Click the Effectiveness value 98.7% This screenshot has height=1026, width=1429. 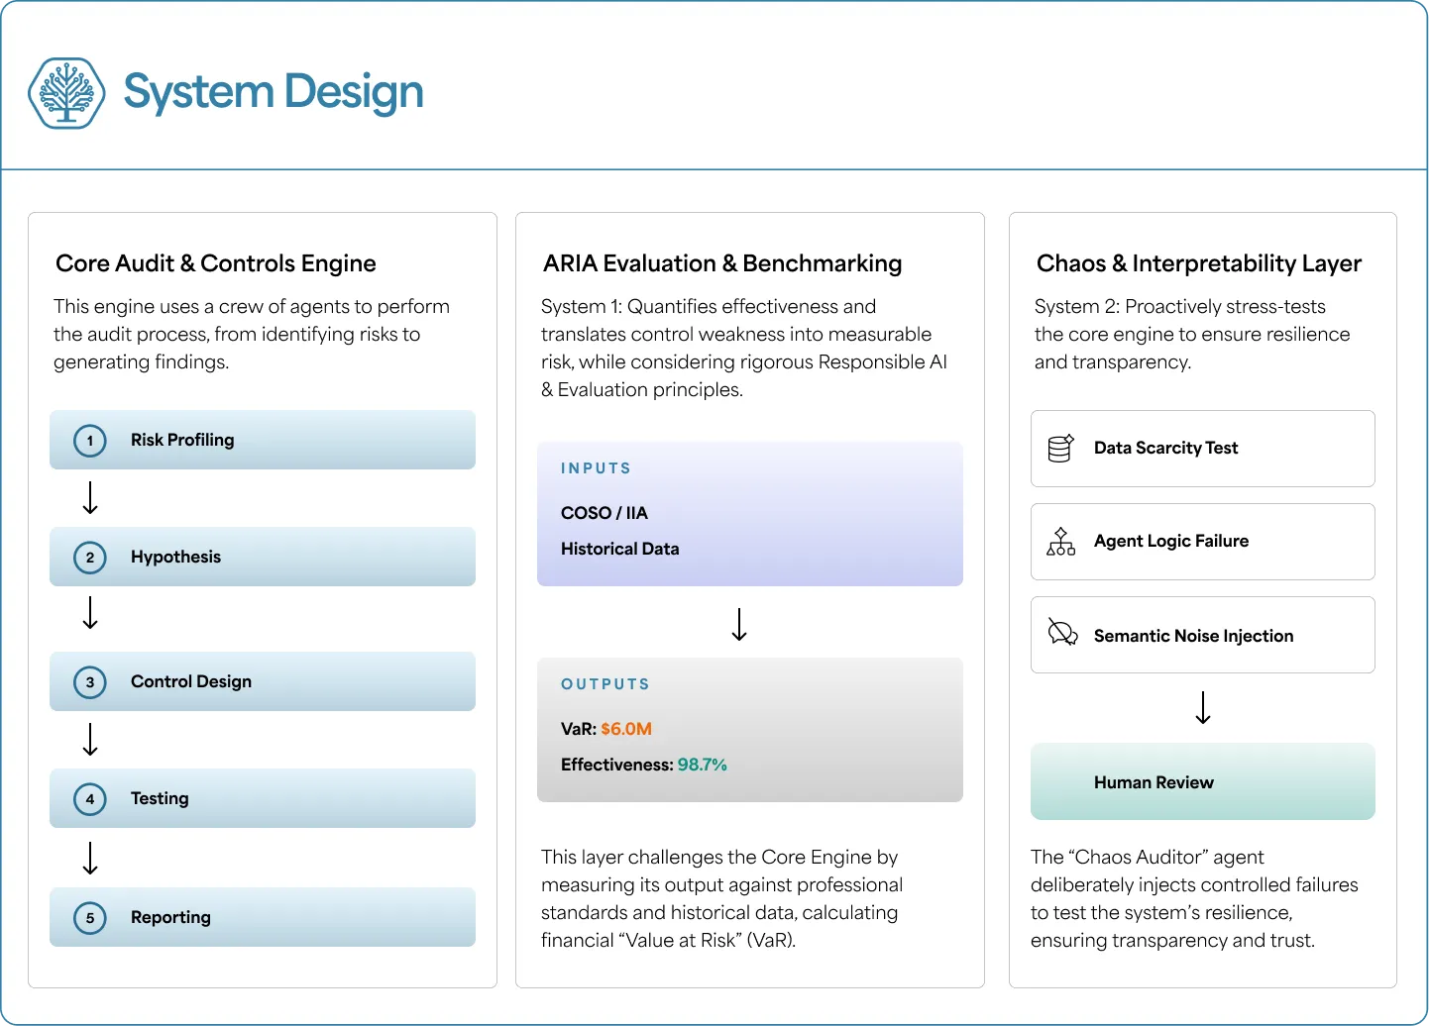[703, 765]
